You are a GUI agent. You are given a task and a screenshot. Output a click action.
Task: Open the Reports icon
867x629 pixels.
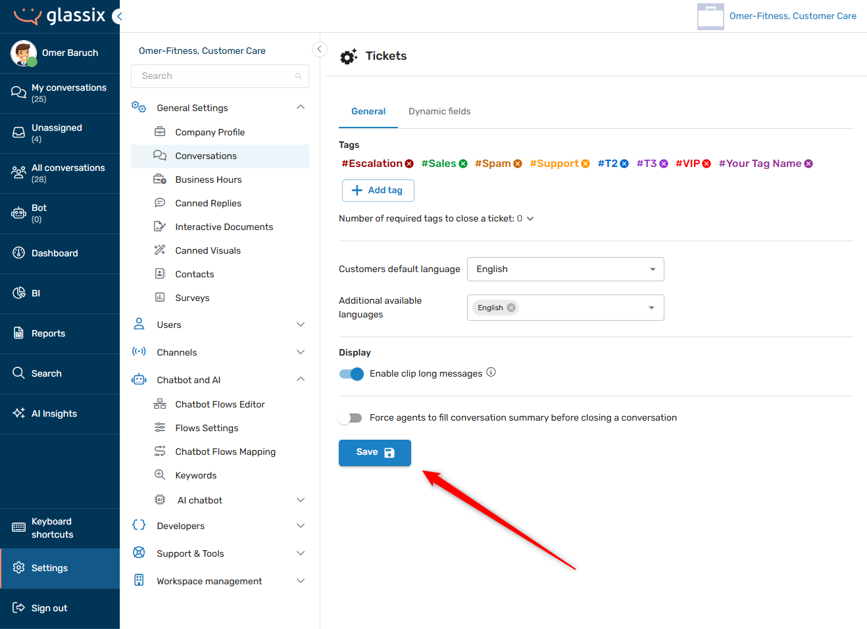[x=18, y=333]
